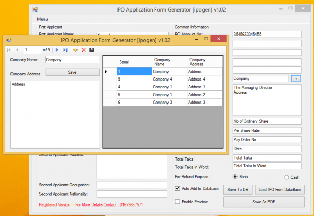Click the plus button beside Company field

(x=296, y=78)
